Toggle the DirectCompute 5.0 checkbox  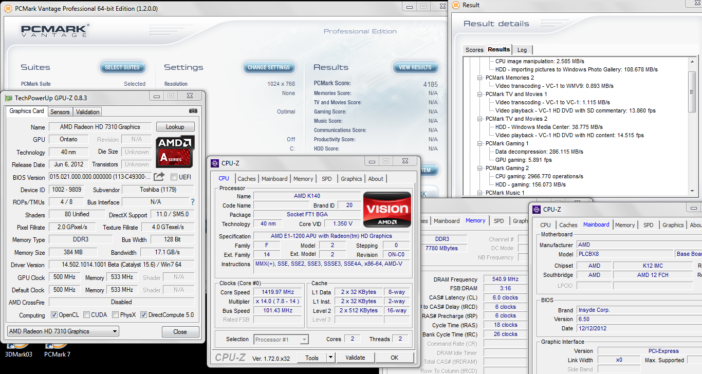coord(143,315)
